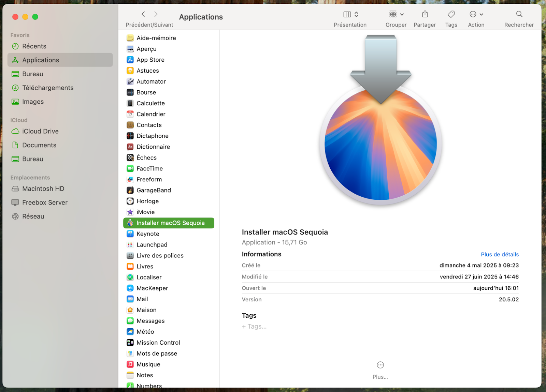
Task: Click the Partager (share) icon in the toolbar
Action: [x=425, y=14]
